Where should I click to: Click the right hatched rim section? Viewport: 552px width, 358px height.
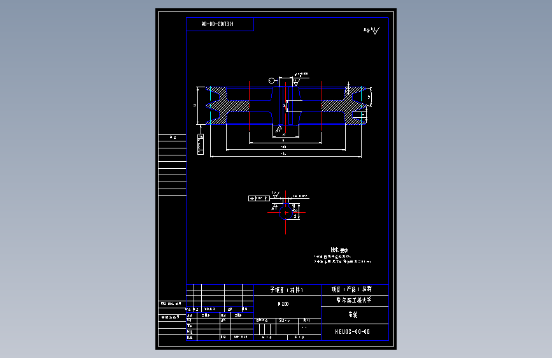tap(344, 106)
